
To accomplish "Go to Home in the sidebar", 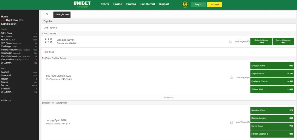I will click(x=5, y=16).
